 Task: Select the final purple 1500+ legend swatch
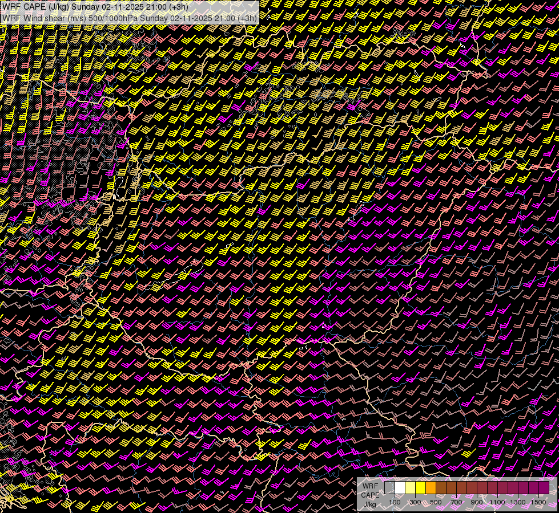(x=544, y=487)
